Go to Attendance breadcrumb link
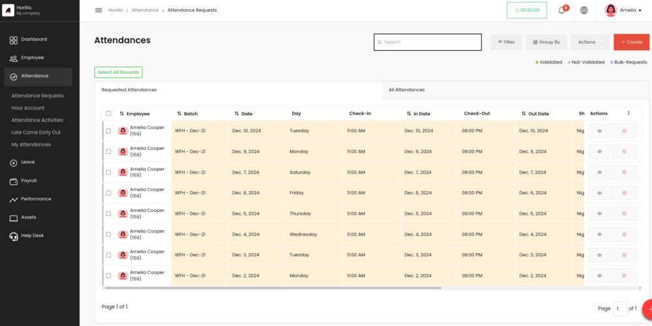Screen dimensions: 652x326 click(x=145, y=10)
